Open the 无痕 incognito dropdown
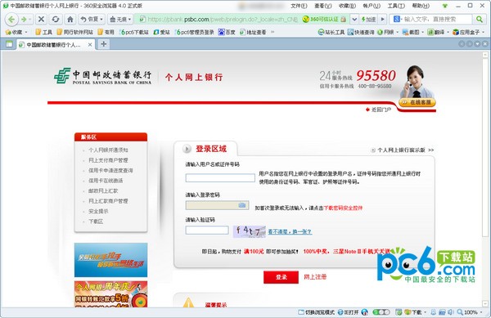Screen dimensions: 491x318 pyautogui.click(x=120, y=20)
